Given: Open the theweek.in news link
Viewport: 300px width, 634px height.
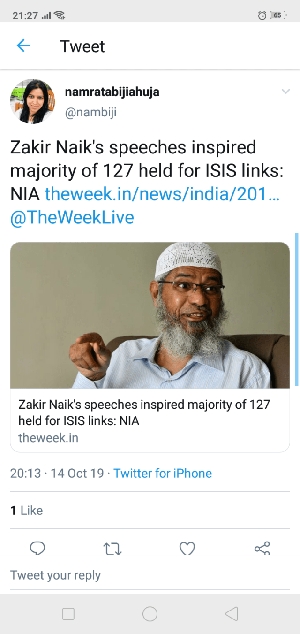Looking at the screenshot, I should click(x=162, y=194).
